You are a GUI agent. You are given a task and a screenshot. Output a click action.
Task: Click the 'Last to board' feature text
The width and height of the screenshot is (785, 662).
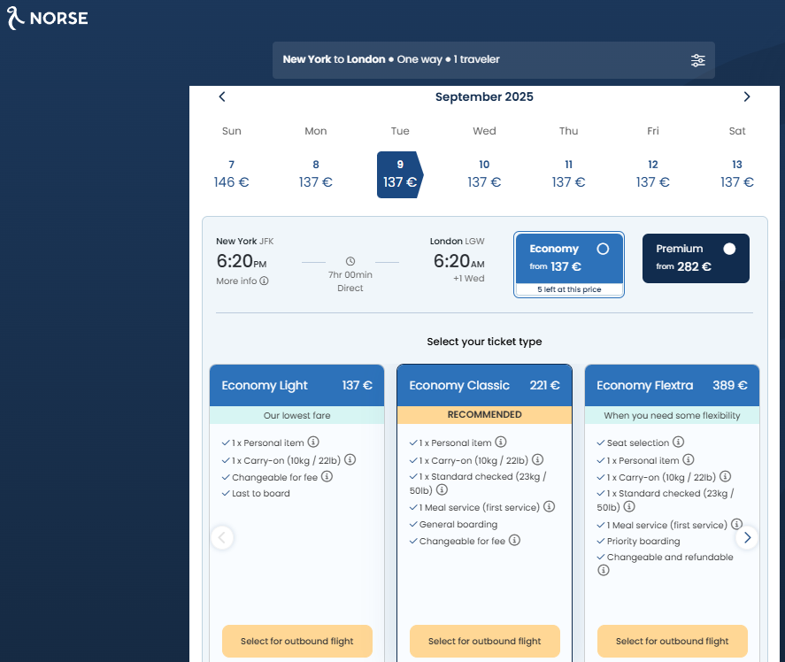click(x=261, y=493)
